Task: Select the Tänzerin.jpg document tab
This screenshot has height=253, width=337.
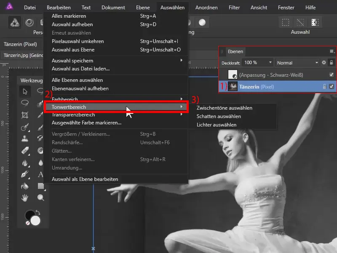Action: (22, 55)
